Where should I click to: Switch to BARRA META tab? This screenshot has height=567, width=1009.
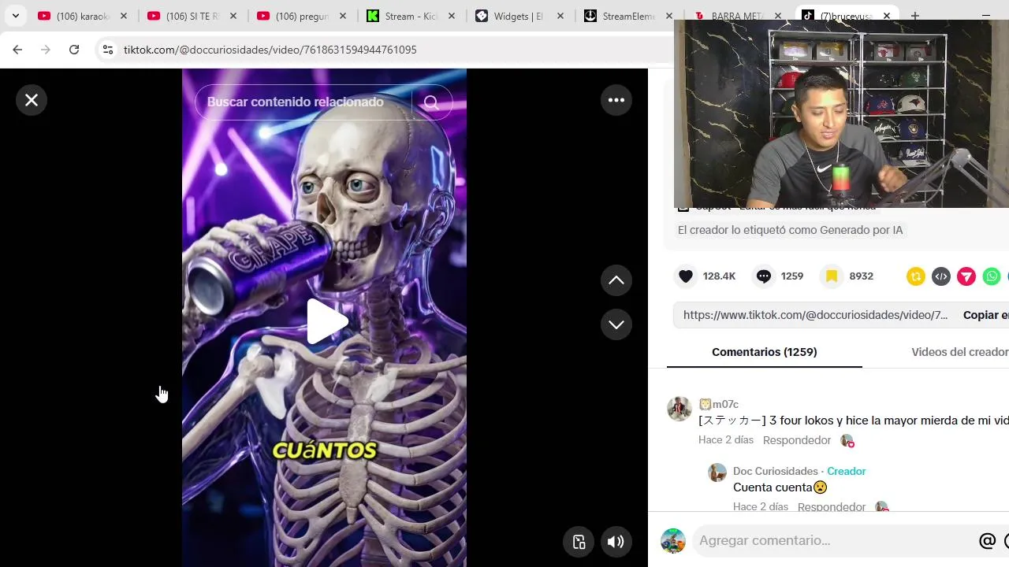pyautogui.click(x=737, y=16)
